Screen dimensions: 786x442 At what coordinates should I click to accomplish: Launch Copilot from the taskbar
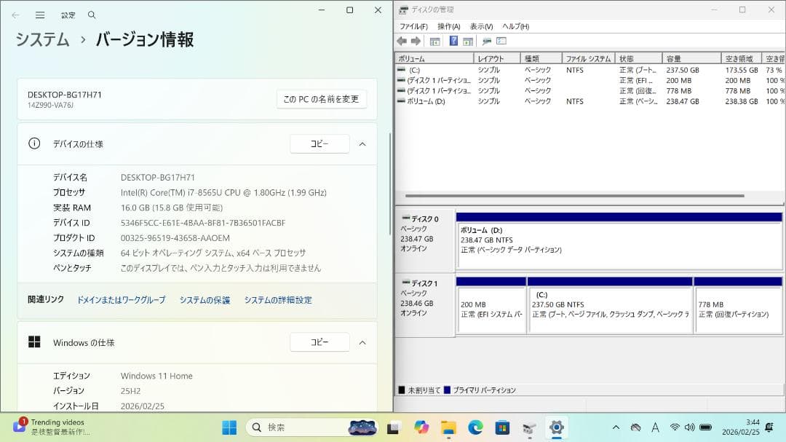[421, 427]
